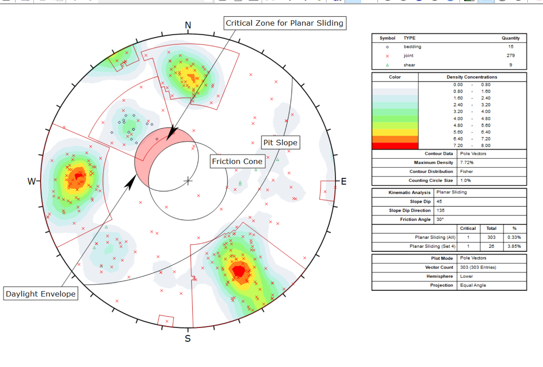
Task: Click the bedding quantity value 15
Action: 511,47
